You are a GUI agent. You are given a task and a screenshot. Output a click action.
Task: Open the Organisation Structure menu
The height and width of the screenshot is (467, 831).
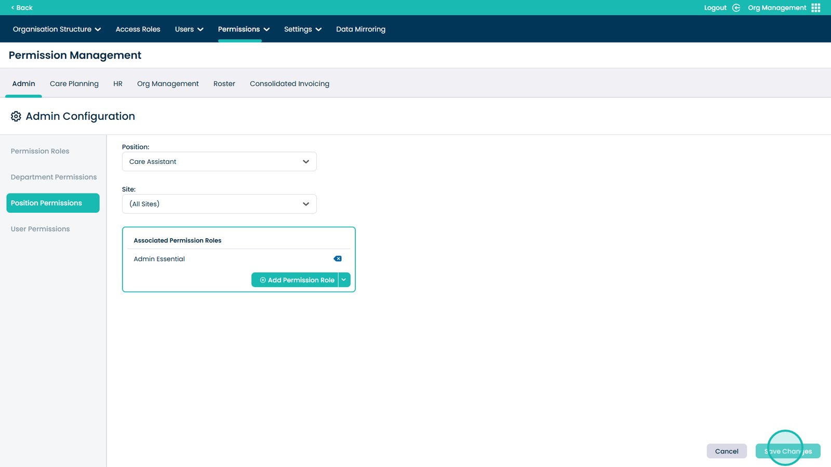tap(57, 29)
